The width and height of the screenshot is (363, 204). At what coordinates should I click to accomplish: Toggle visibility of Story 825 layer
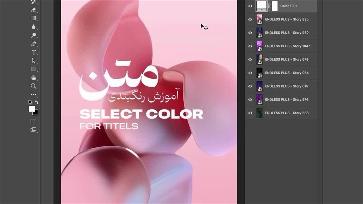[x=250, y=19]
